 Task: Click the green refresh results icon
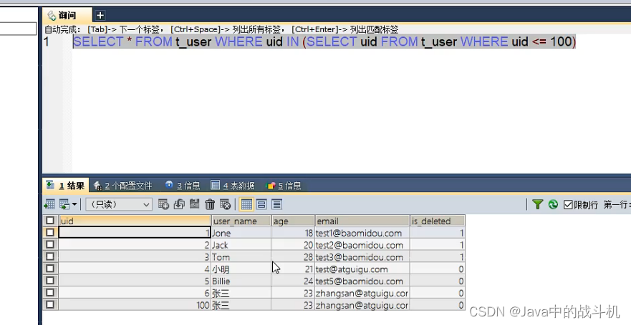554,204
